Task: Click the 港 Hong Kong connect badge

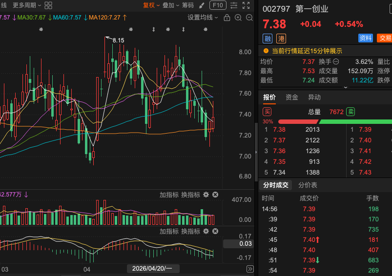Action: 281,39
